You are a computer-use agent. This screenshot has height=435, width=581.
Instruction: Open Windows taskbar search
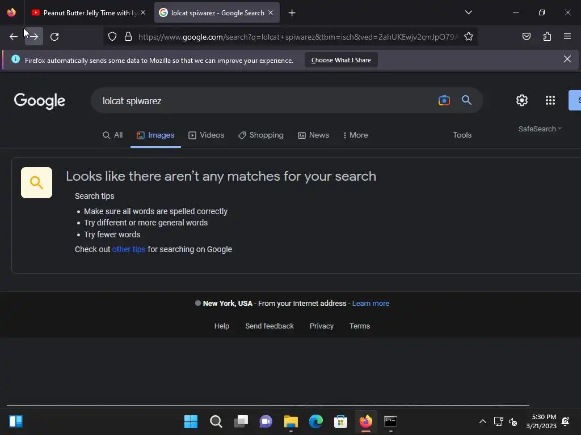[216, 421]
